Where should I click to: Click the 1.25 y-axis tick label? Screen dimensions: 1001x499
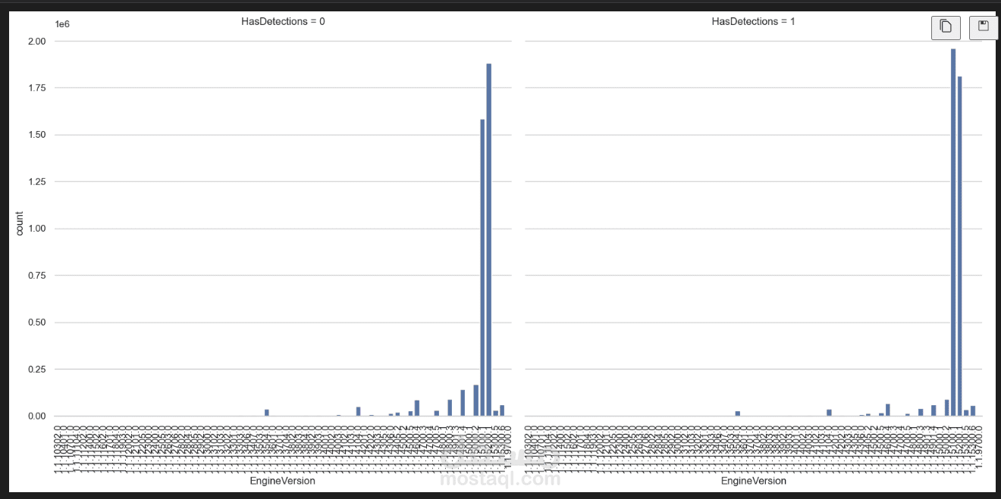click(x=37, y=182)
